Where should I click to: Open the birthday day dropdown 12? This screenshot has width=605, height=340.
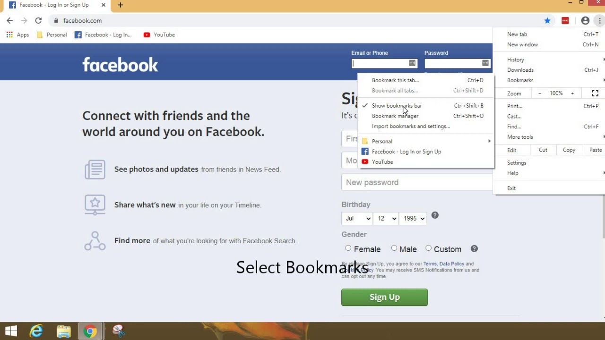pyautogui.click(x=386, y=218)
